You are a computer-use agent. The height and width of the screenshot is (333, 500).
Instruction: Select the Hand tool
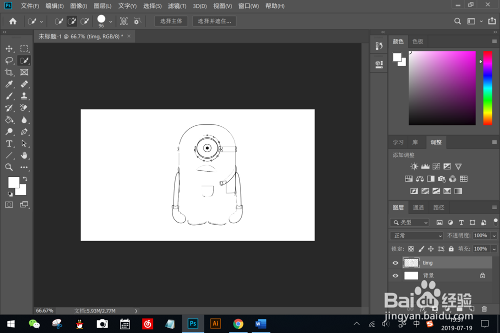24,155
